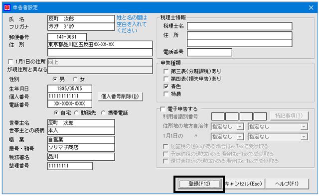Image resolution: width=320 pixels, height=196 pixels.
Task: Close the 申告者設定 dialog
Action: click(311, 8)
